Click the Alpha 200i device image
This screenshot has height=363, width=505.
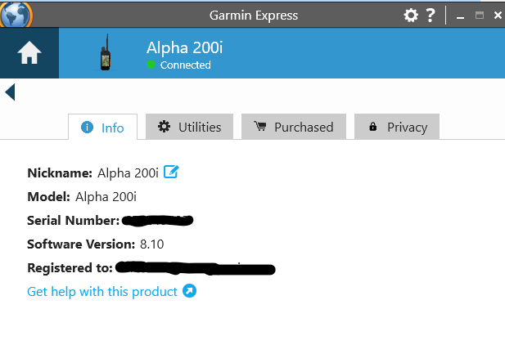pos(106,52)
